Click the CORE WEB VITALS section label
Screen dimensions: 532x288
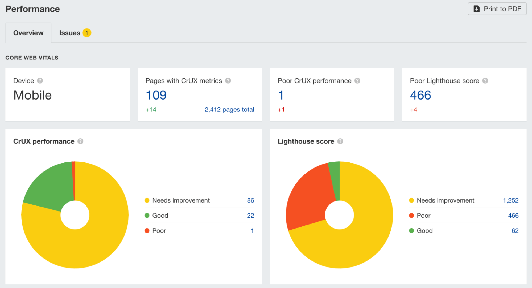(32, 58)
